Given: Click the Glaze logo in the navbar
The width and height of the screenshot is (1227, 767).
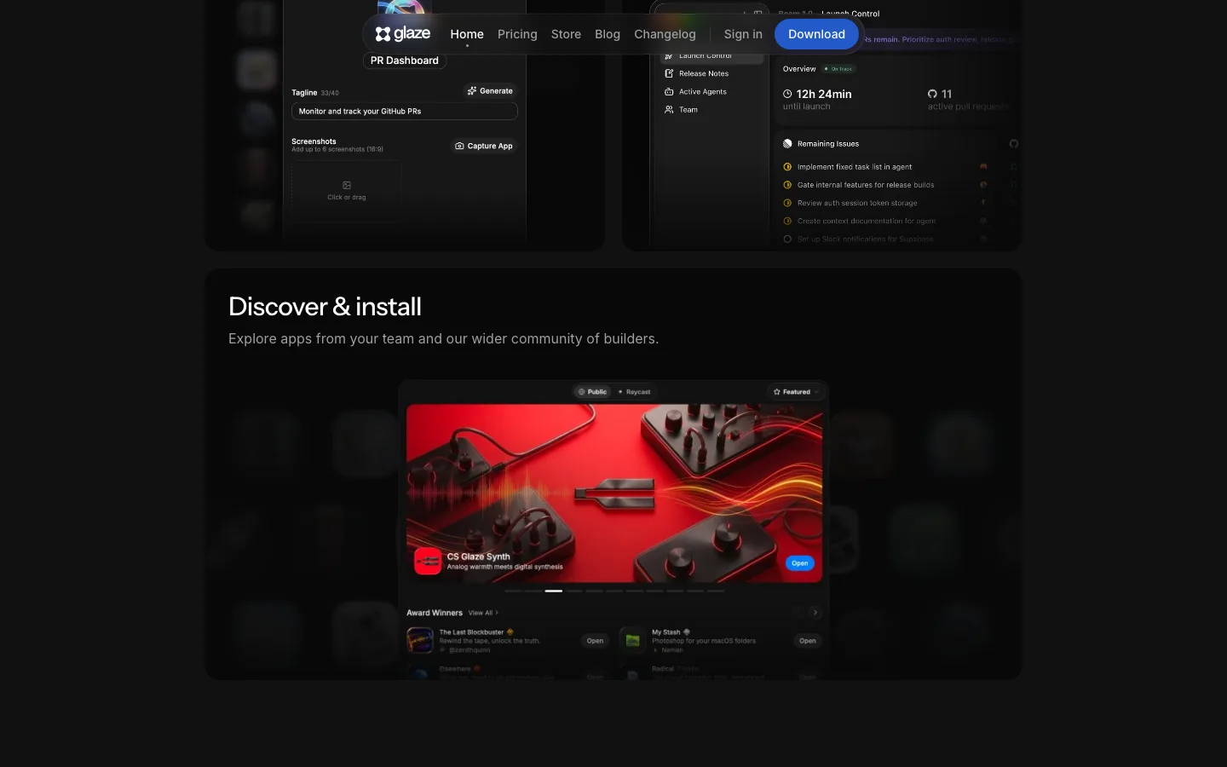Looking at the screenshot, I should 403,34.
